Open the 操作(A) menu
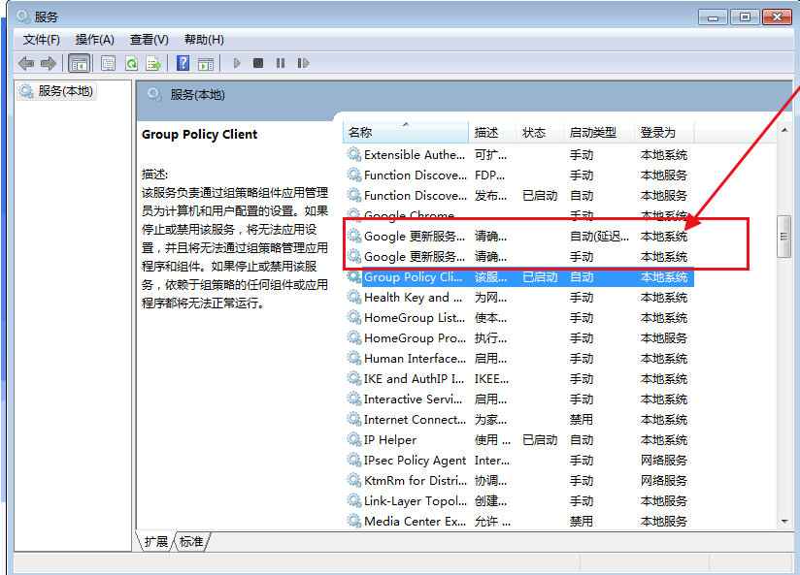Viewport: 800px width, 575px height. pyautogui.click(x=95, y=40)
